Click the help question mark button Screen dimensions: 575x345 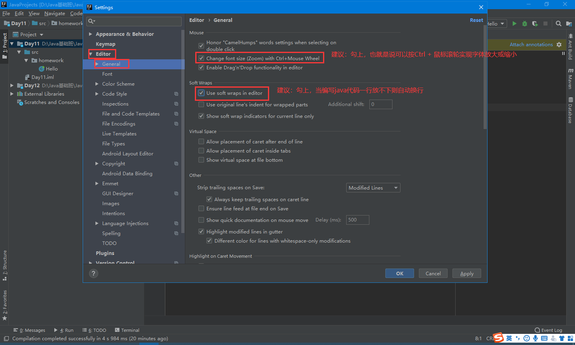coord(93,273)
